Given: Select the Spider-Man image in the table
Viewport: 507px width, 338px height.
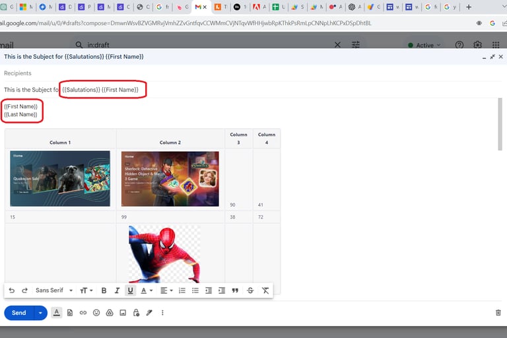Looking at the screenshot, I should (164, 254).
